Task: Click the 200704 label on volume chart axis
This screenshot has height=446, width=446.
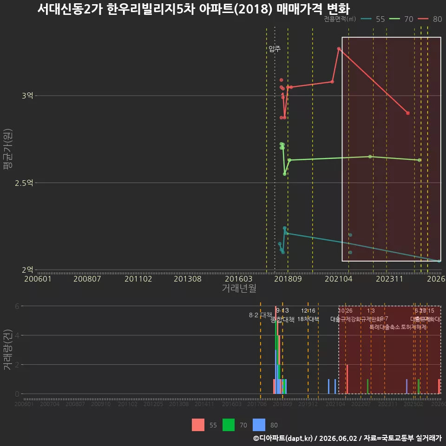Action: [x=50, y=404]
